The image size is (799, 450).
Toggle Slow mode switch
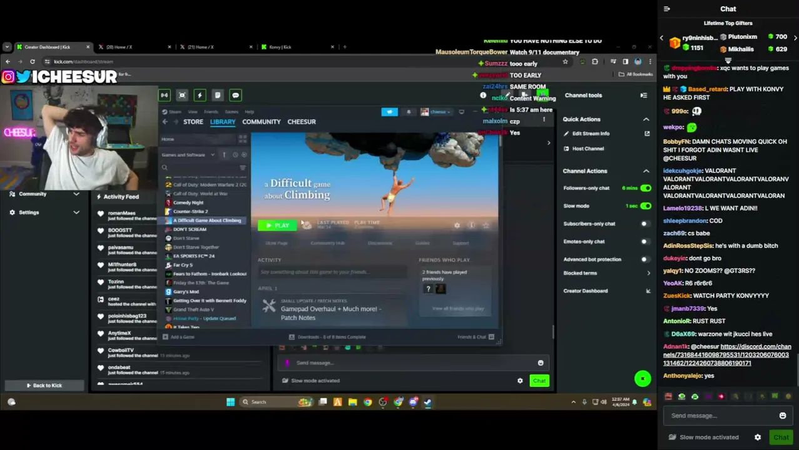click(x=646, y=206)
